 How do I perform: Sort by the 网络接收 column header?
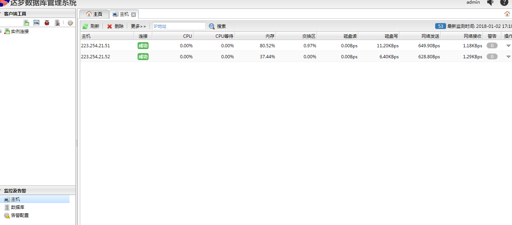pos(462,36)
